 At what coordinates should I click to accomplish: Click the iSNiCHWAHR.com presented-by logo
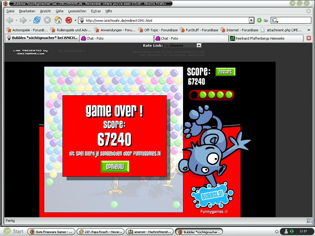[x=30, y=52]
